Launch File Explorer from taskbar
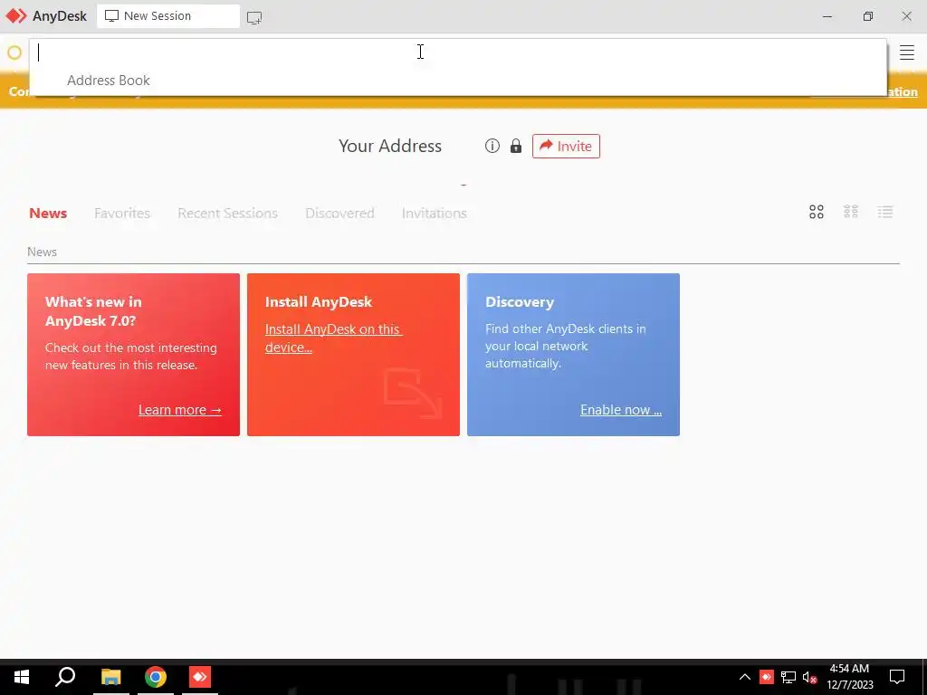Viewport: 927px width, 695px height. (110, 677)
